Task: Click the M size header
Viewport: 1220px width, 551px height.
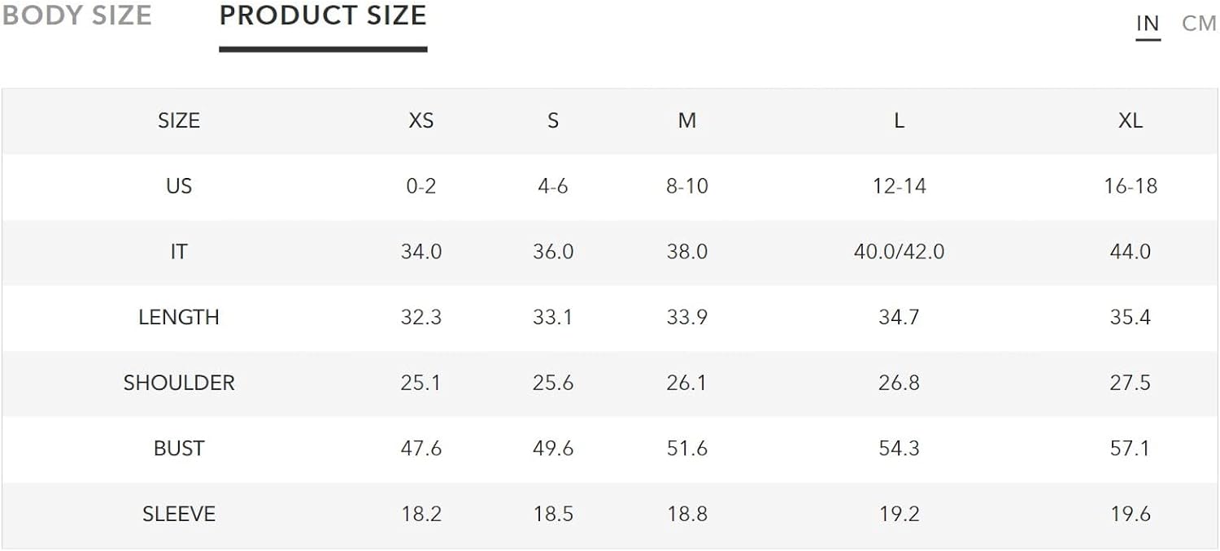Action: click(687, 120)
